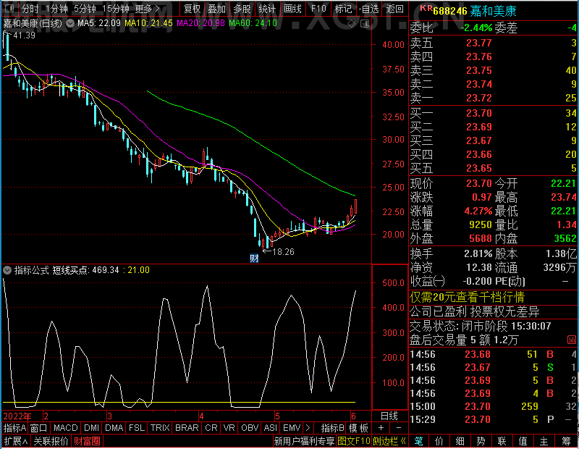Open the 关联报价 related quotes tab

51,441
